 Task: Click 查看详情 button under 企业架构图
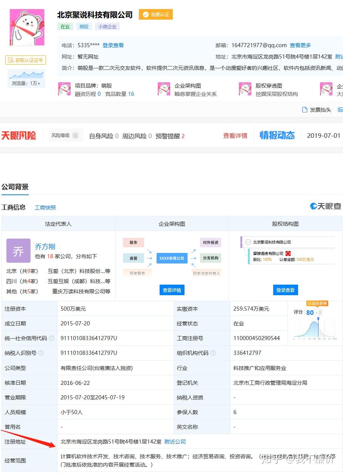tap(172, 290)
